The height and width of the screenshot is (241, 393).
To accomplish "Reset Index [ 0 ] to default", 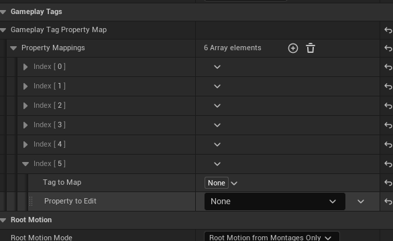I will coord(388,67).
